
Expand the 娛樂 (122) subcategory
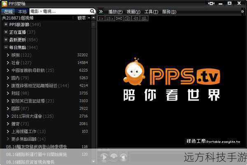[x=8, y=55]
